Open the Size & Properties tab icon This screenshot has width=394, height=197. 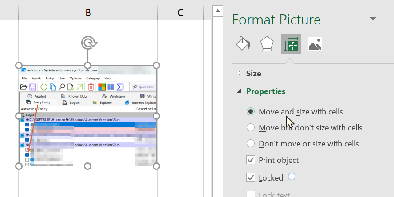click(x=291, y=44)
